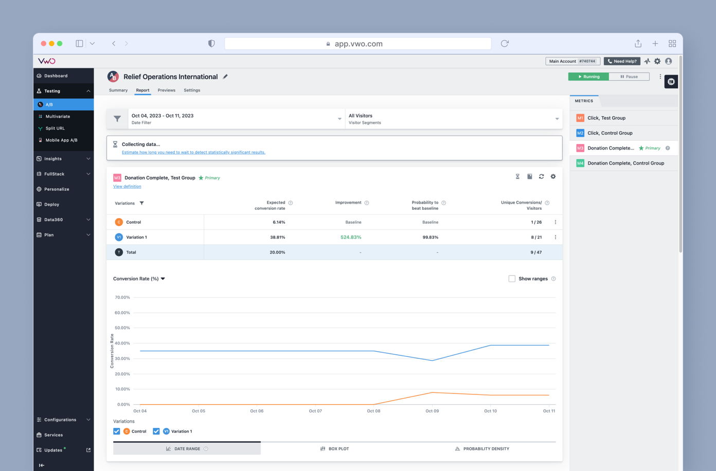Pause the running campaign
The image size is (716, 471).
[x=629, y=77]
